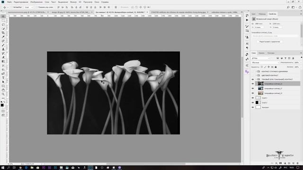
Task: Change screen mode icon in toolbar
Action: coord(3,115)
